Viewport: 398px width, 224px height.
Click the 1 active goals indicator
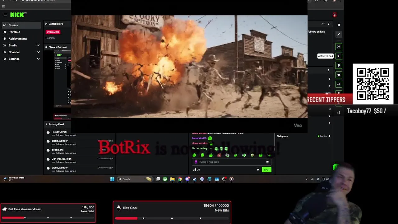coord(322,136)
